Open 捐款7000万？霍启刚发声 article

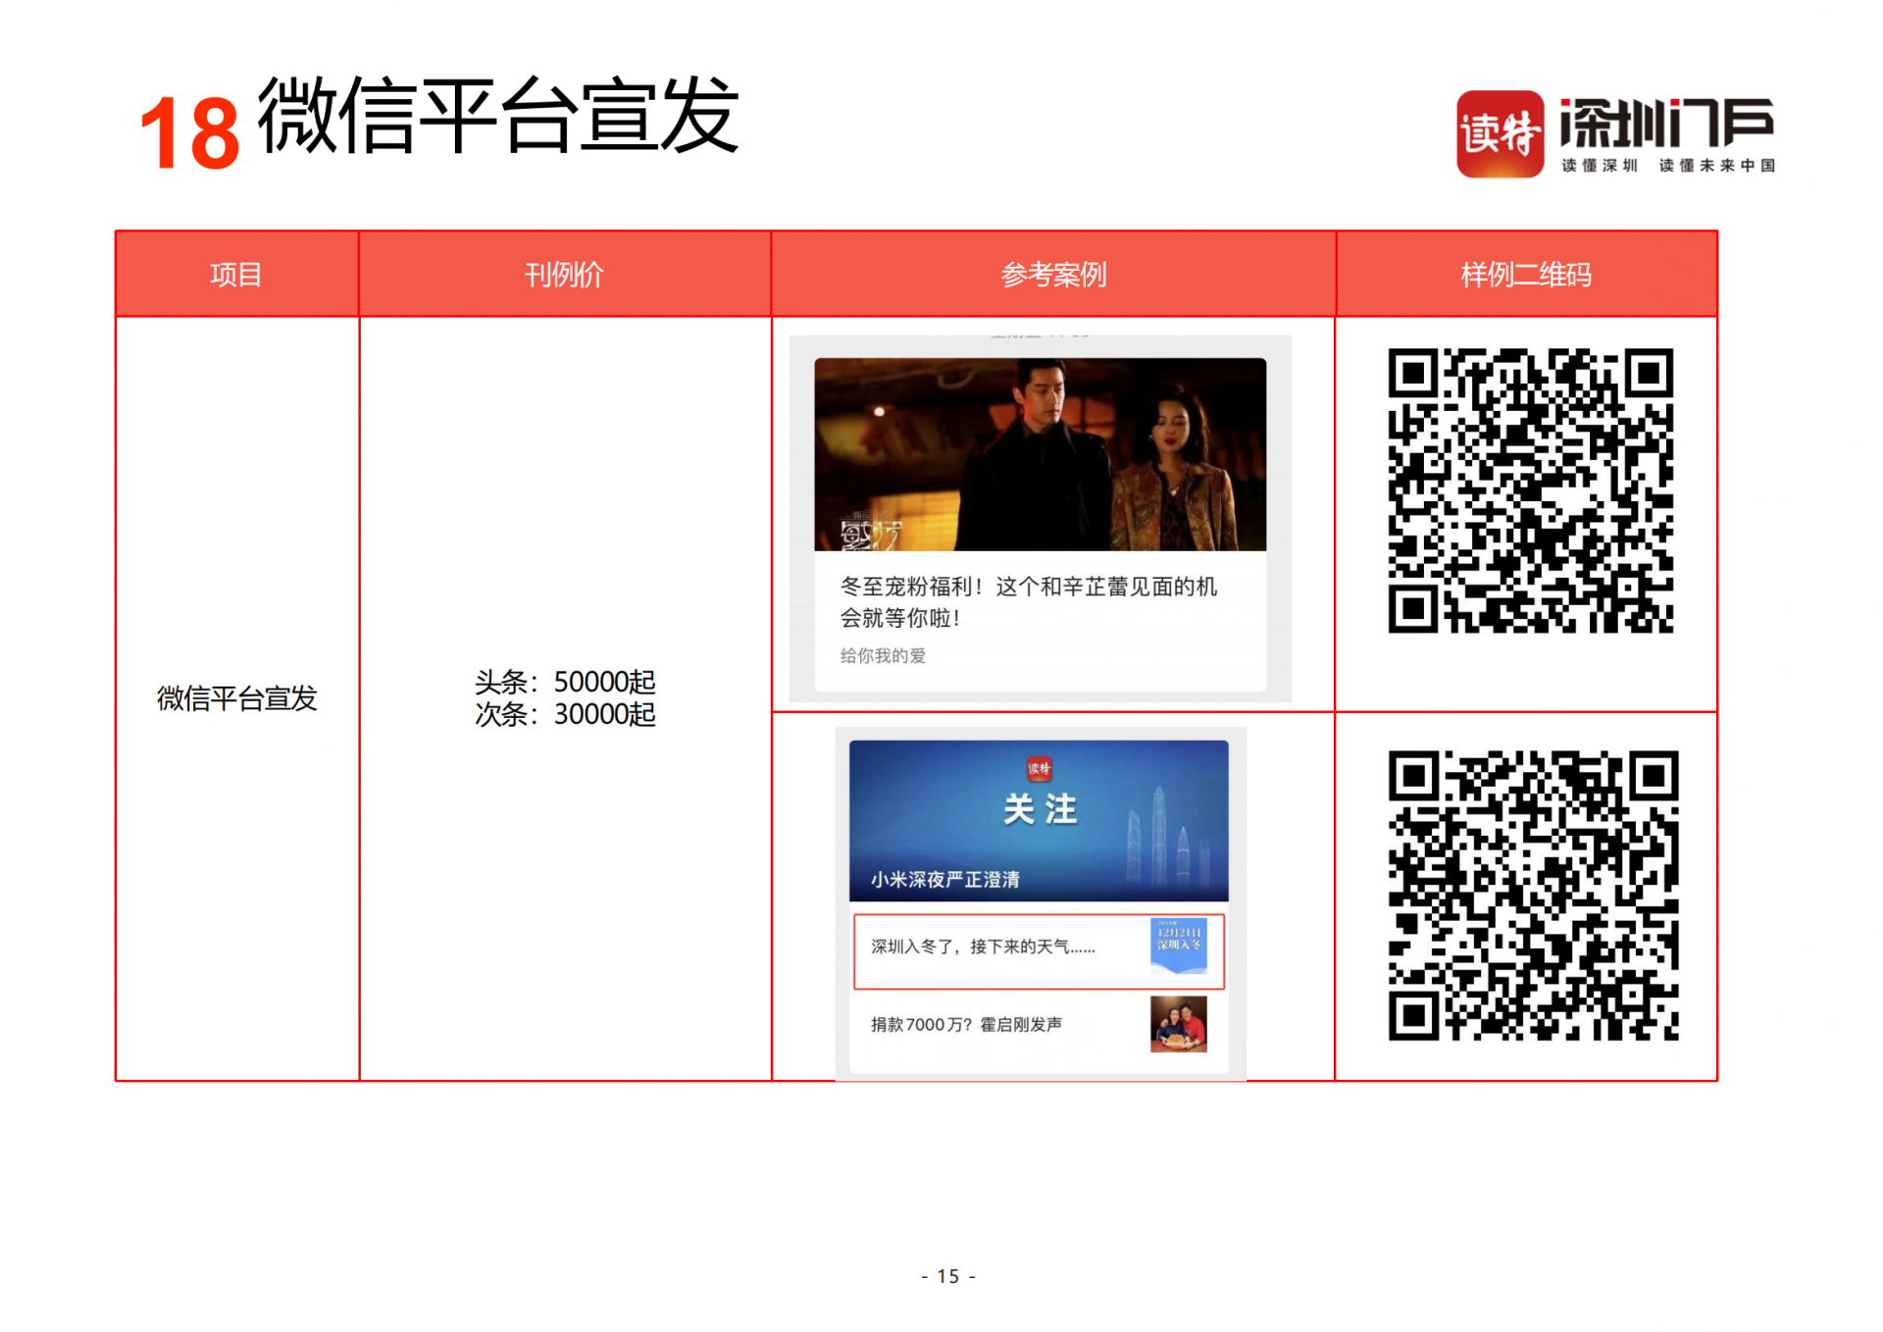click(966, 1024)
